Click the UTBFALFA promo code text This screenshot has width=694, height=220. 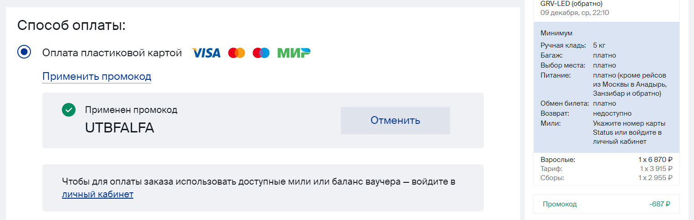pyautogui.click(x=120, y=128)
